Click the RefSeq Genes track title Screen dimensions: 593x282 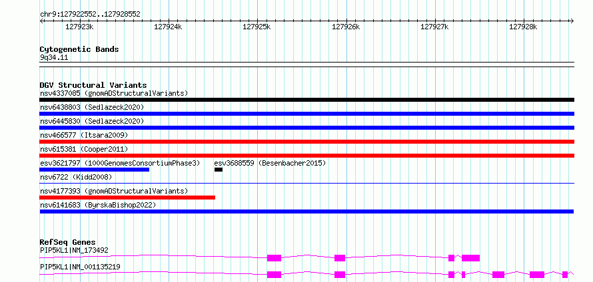[x=68, y=242]
